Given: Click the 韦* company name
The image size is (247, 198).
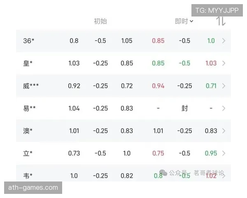Looking at the screenshot, I should click(28, 176).
